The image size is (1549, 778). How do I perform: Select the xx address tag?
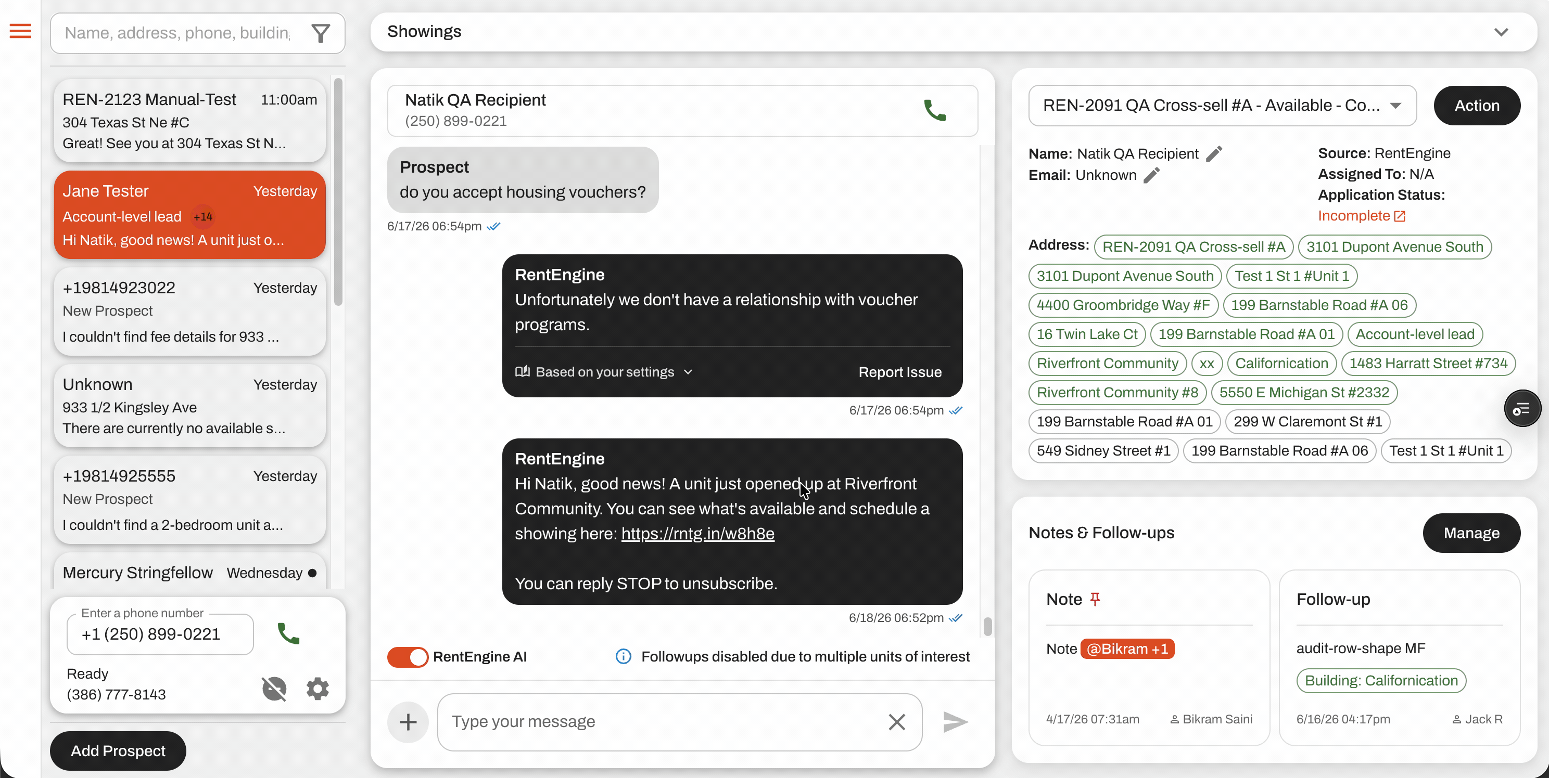point(1207,364)
